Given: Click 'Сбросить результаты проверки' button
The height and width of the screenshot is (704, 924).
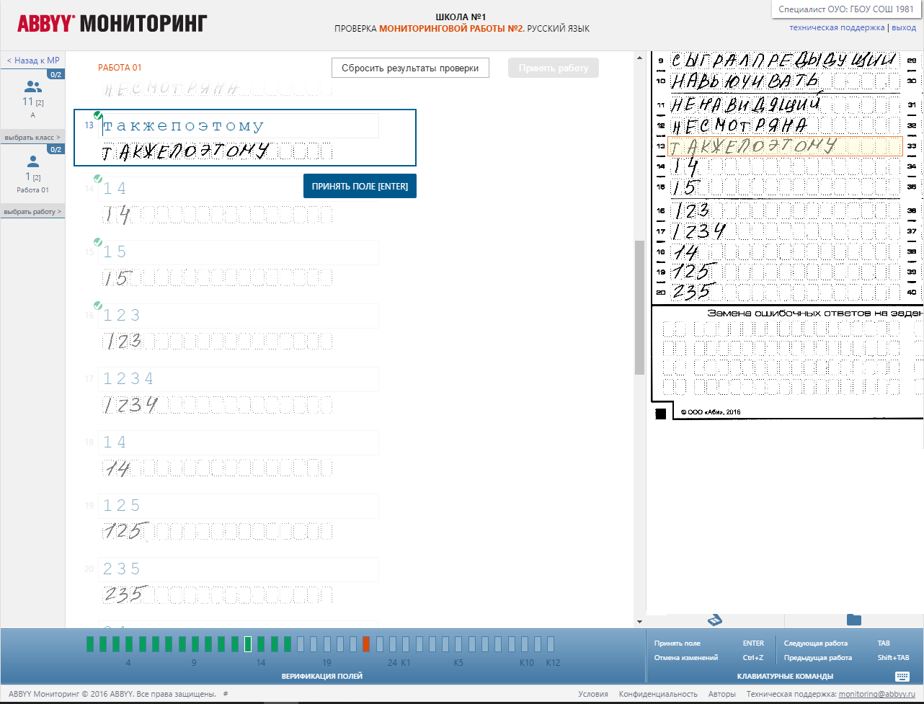Looking at the screenshot, I should tap(410, 68).
